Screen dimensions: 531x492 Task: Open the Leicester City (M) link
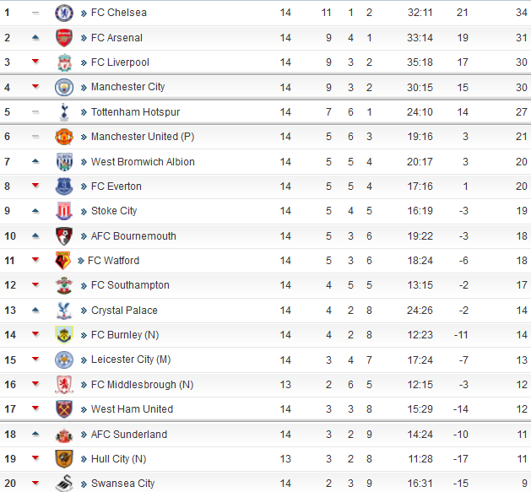(131, 360)
